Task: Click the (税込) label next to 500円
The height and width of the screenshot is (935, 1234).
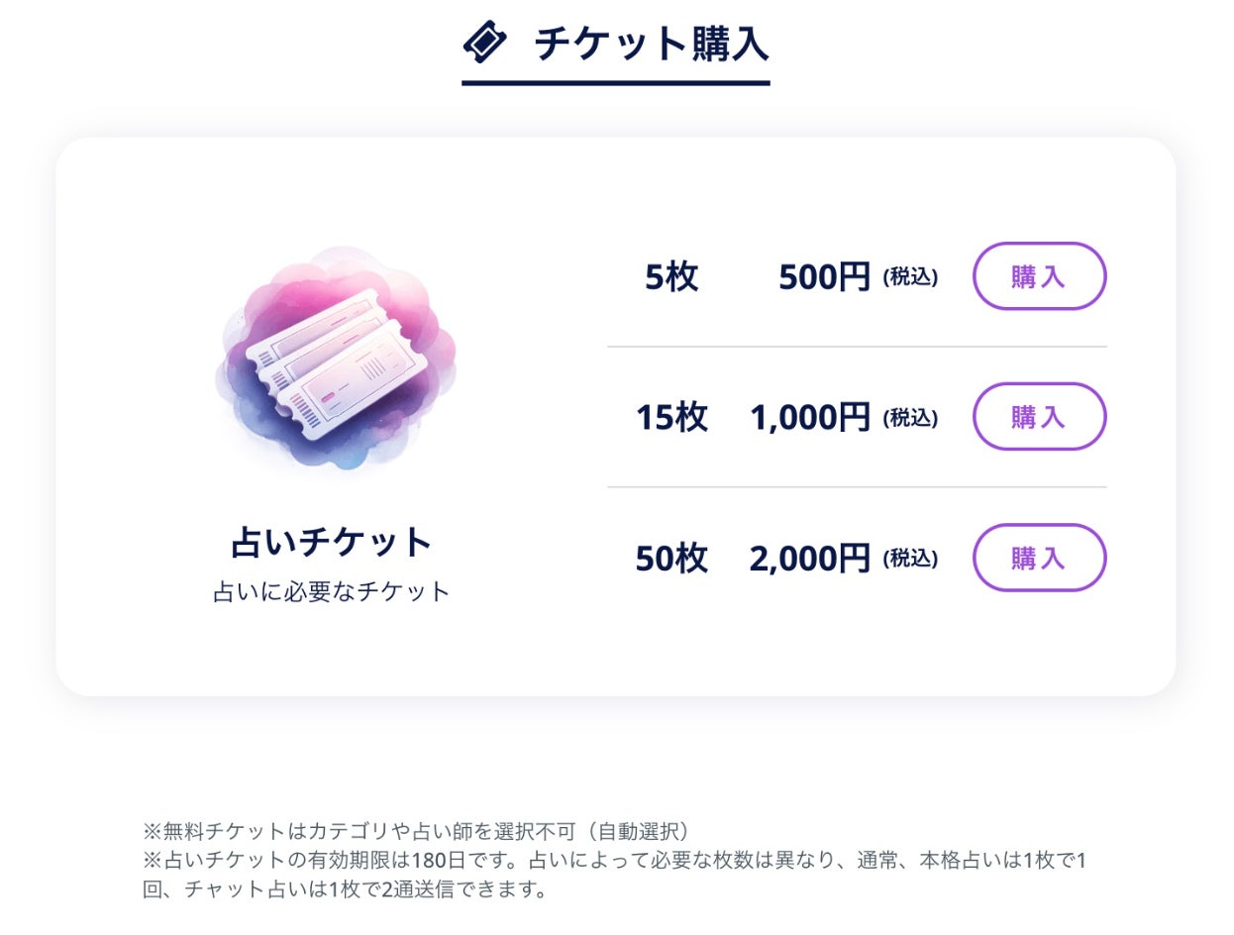Action: (910, 277)
